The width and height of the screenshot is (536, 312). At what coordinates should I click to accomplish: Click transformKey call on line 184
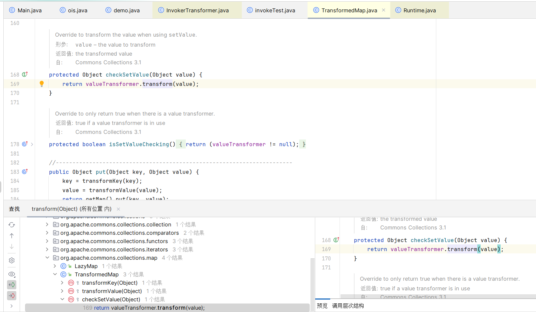tap(102, 181)
